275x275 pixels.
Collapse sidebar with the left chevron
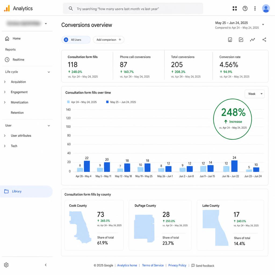[46, 265]
